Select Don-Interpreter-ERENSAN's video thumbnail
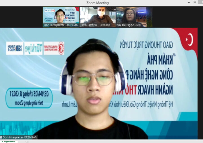The height and width of the screenshot is (143, 203). tap(61, 15)
